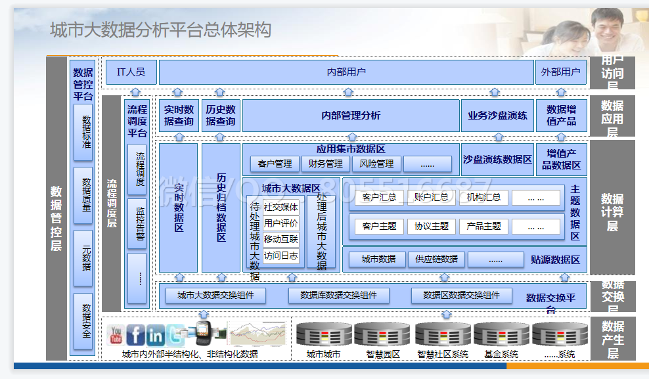Click the 数据标准 vertical box
The height and width of the screenshot is (379, 649).
point(83,133)
